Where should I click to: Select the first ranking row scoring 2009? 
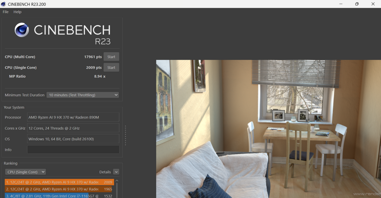point(59,182)
